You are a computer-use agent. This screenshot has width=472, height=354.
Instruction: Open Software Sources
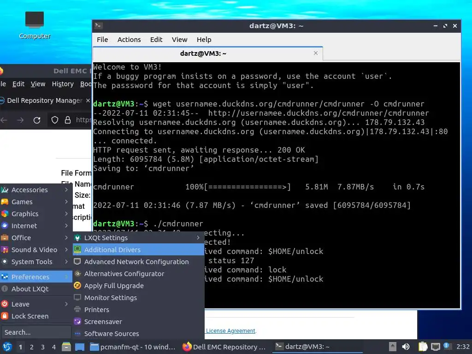coord(138,334)
